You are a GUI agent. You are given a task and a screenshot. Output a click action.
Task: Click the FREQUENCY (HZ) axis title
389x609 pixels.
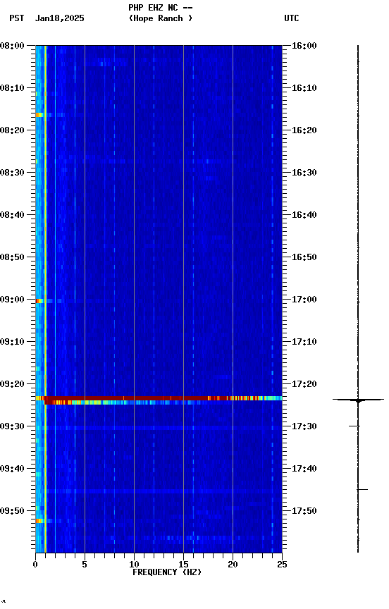point(167,572)
